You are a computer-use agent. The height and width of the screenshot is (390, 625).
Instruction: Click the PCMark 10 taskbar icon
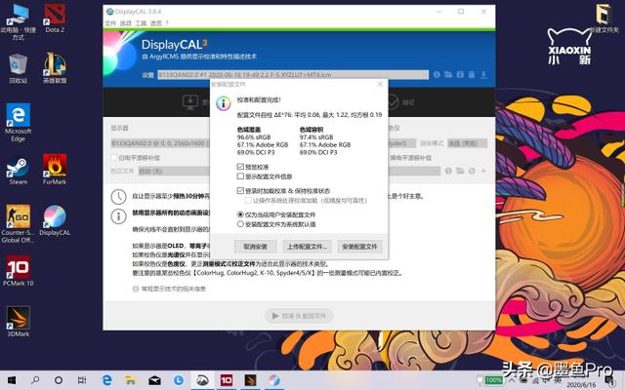pyautogui.click(x=226, y=380)
